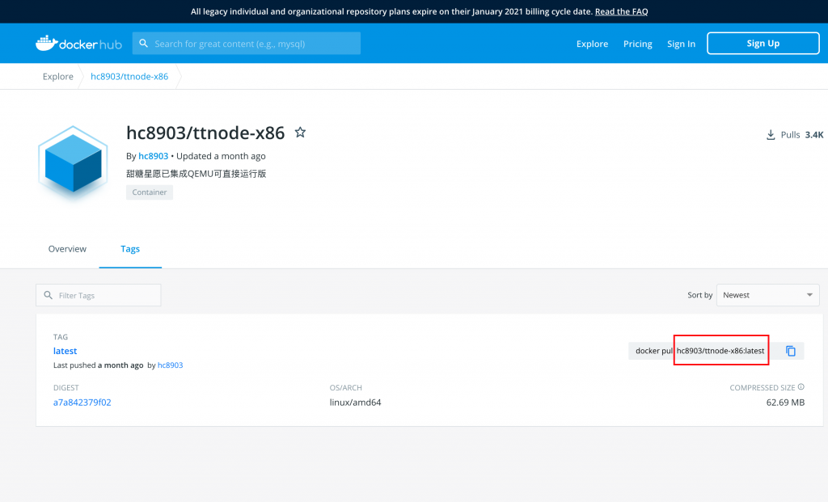
Task: Click the latest tag link
Action: 65,351
